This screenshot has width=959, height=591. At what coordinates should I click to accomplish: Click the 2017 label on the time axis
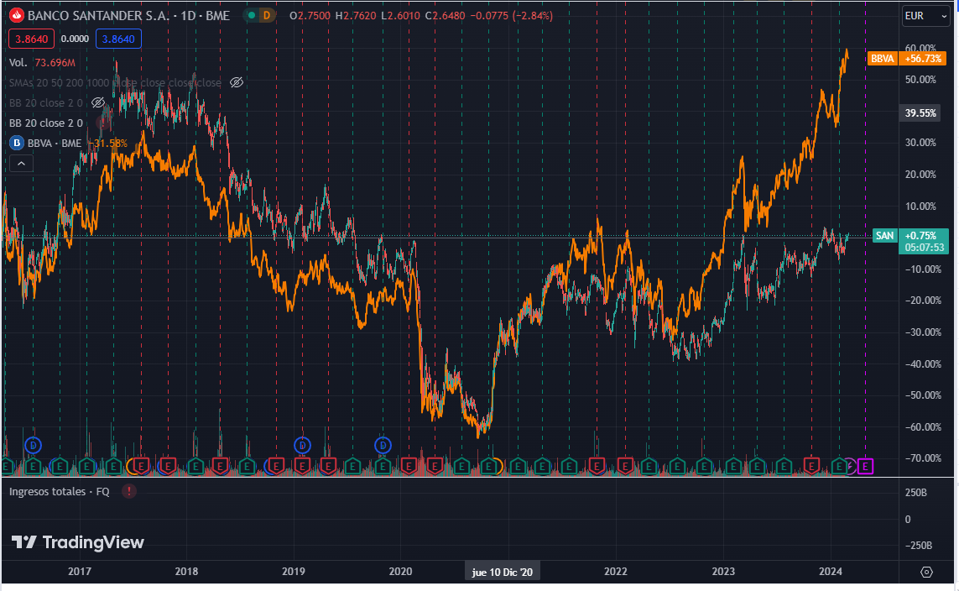pyautogui.click(x=80, y=572)
